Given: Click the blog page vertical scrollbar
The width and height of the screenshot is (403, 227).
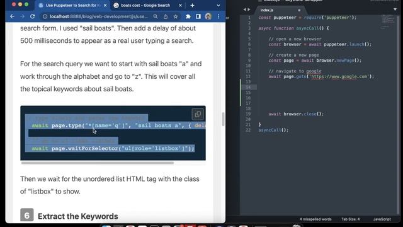Looking at the screenshot, I should 223,119.
